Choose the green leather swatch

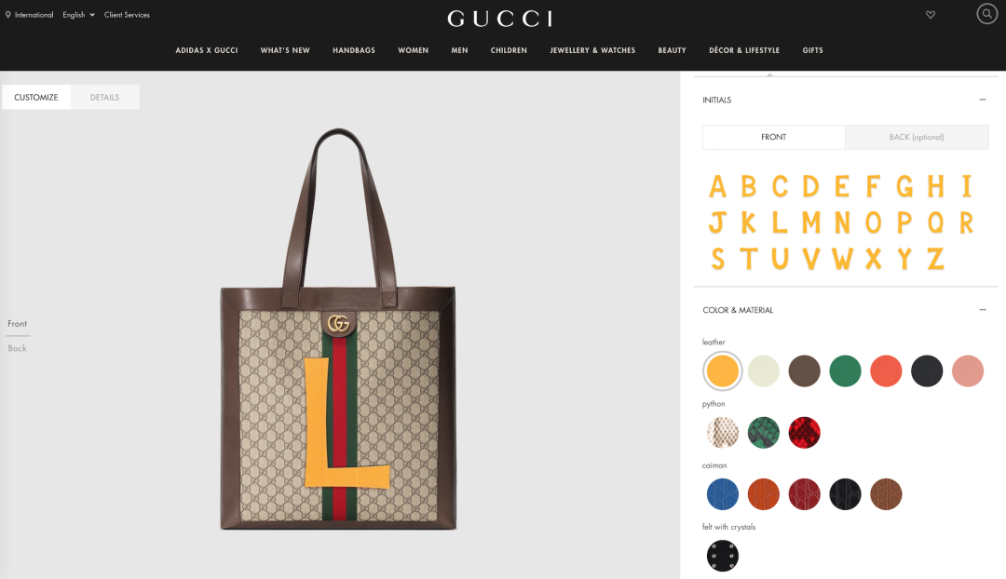[x=845, y=370]
